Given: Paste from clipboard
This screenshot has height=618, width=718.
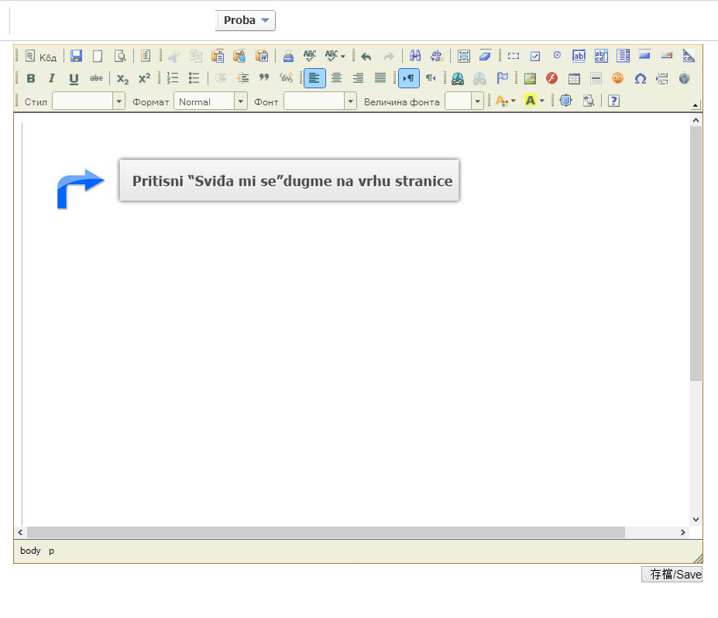Looking at the screenshot, I should pos(218,57).
